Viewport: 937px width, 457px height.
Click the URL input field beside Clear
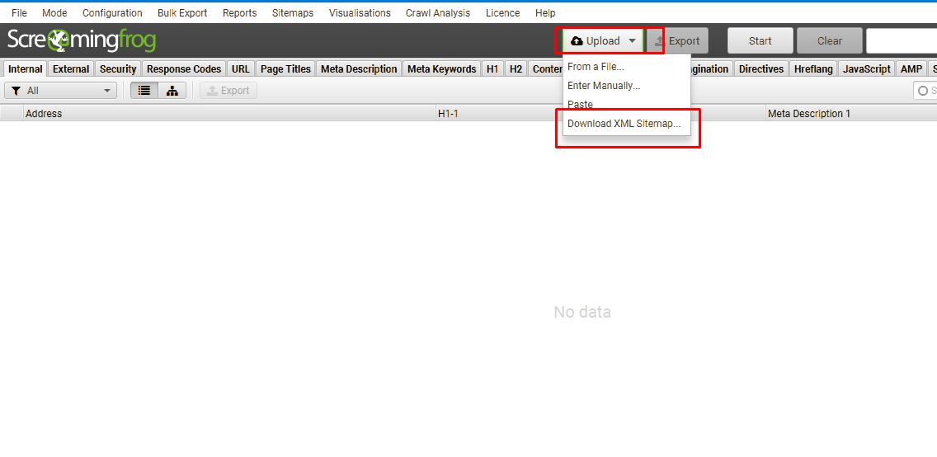pyautogui.click(x=902, y=40)
